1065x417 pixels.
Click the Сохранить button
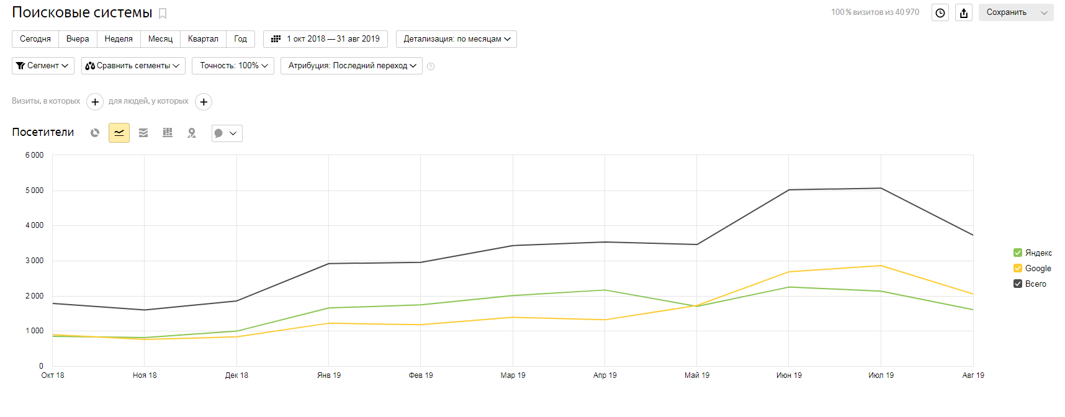pyautogui.click(x=1007, y=12)
